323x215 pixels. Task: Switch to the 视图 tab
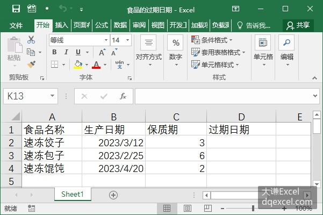(x=158, y=25)
